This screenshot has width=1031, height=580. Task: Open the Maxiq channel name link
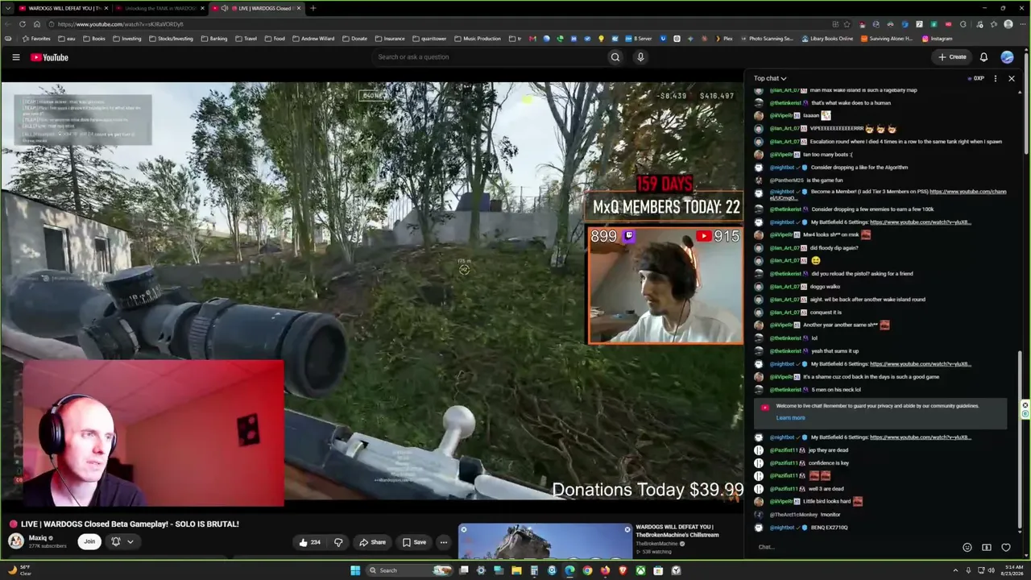[x=37, y=538]
